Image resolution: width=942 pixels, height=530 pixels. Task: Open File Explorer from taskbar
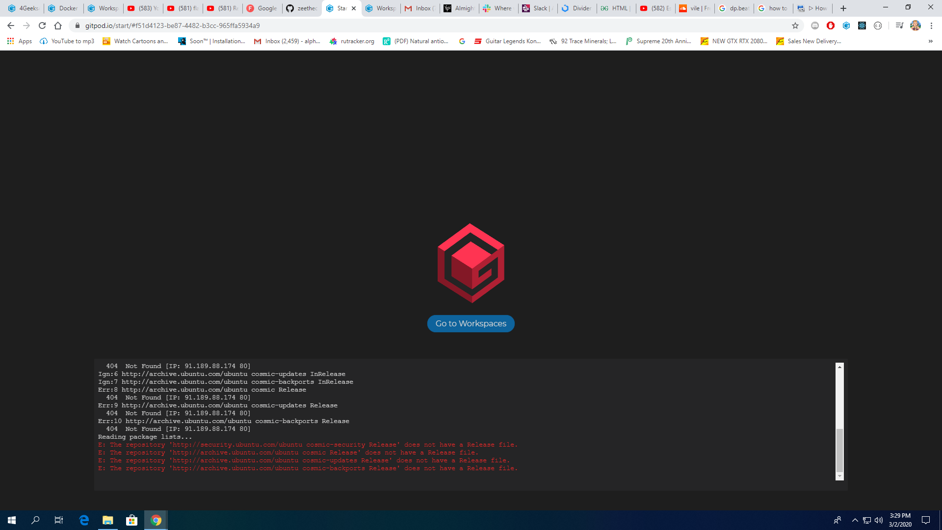[108, 520]
